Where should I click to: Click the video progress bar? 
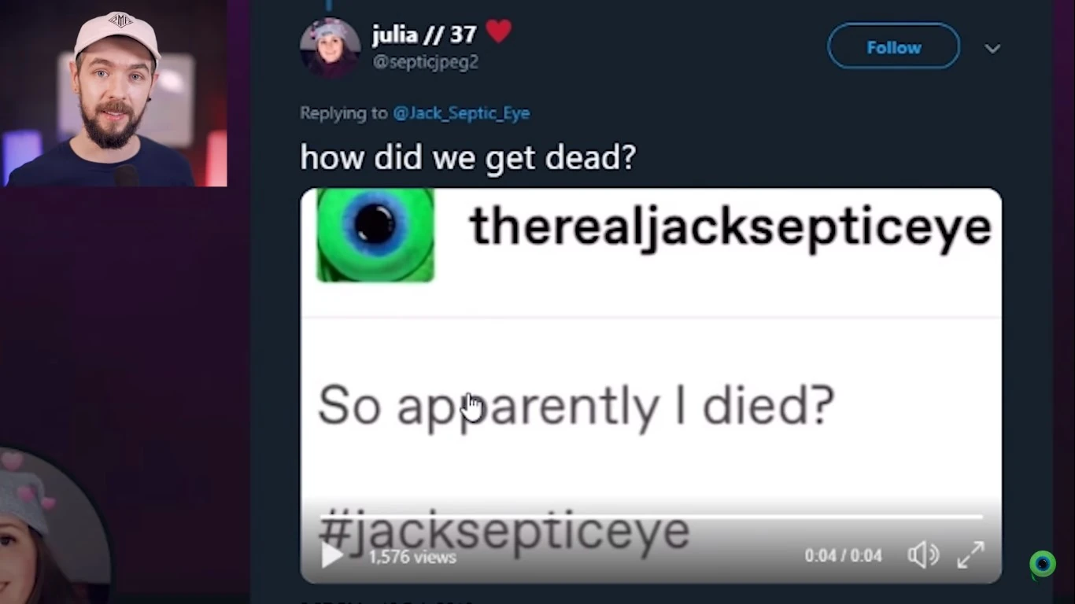650,517
